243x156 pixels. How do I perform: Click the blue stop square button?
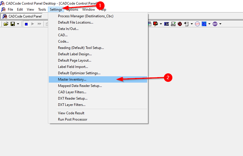pos(26,24)
